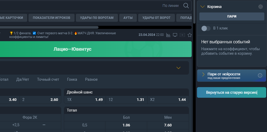
Task: Open the 'Показатели игроков' tab
Action: click(x=51, y=18)
